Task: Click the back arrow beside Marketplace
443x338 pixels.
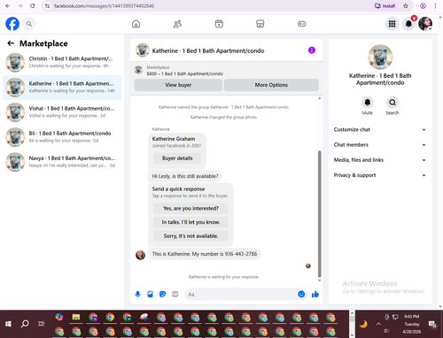Action: [11, 43]
